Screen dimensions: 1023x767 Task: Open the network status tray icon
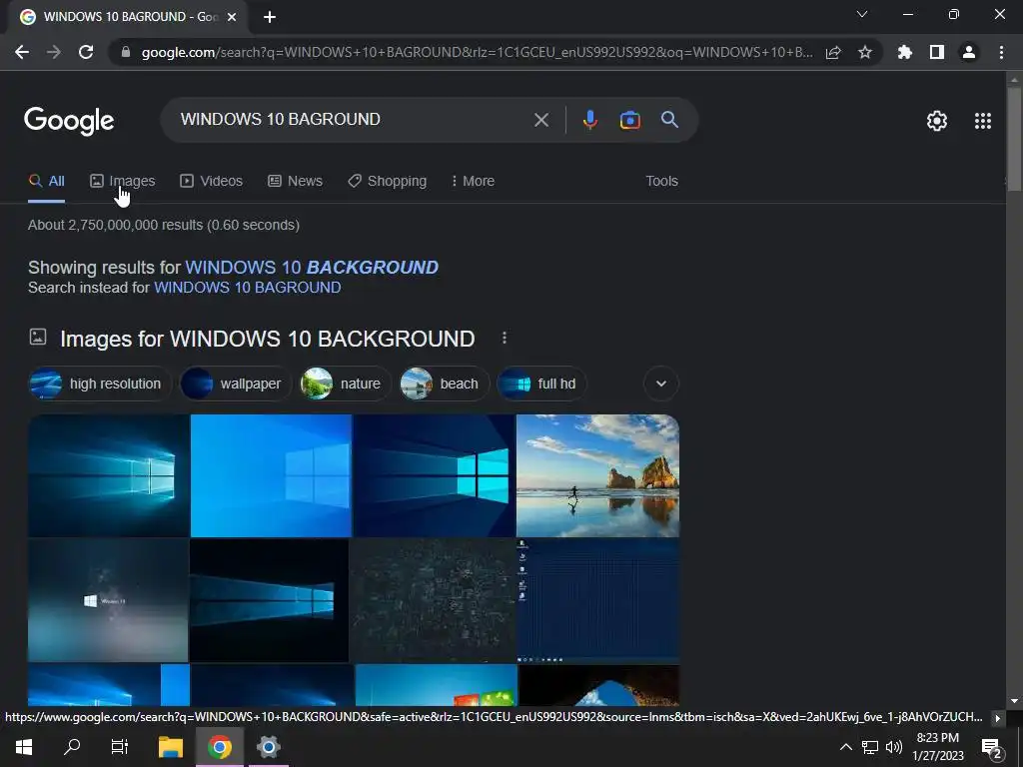(870, 747)
